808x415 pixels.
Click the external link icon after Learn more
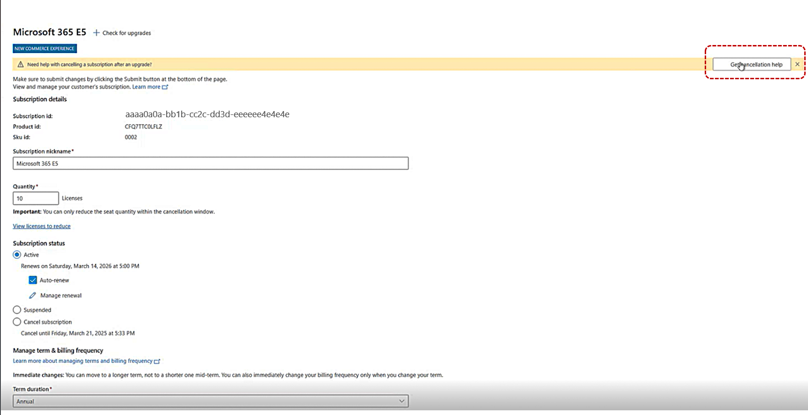point(165,87)
